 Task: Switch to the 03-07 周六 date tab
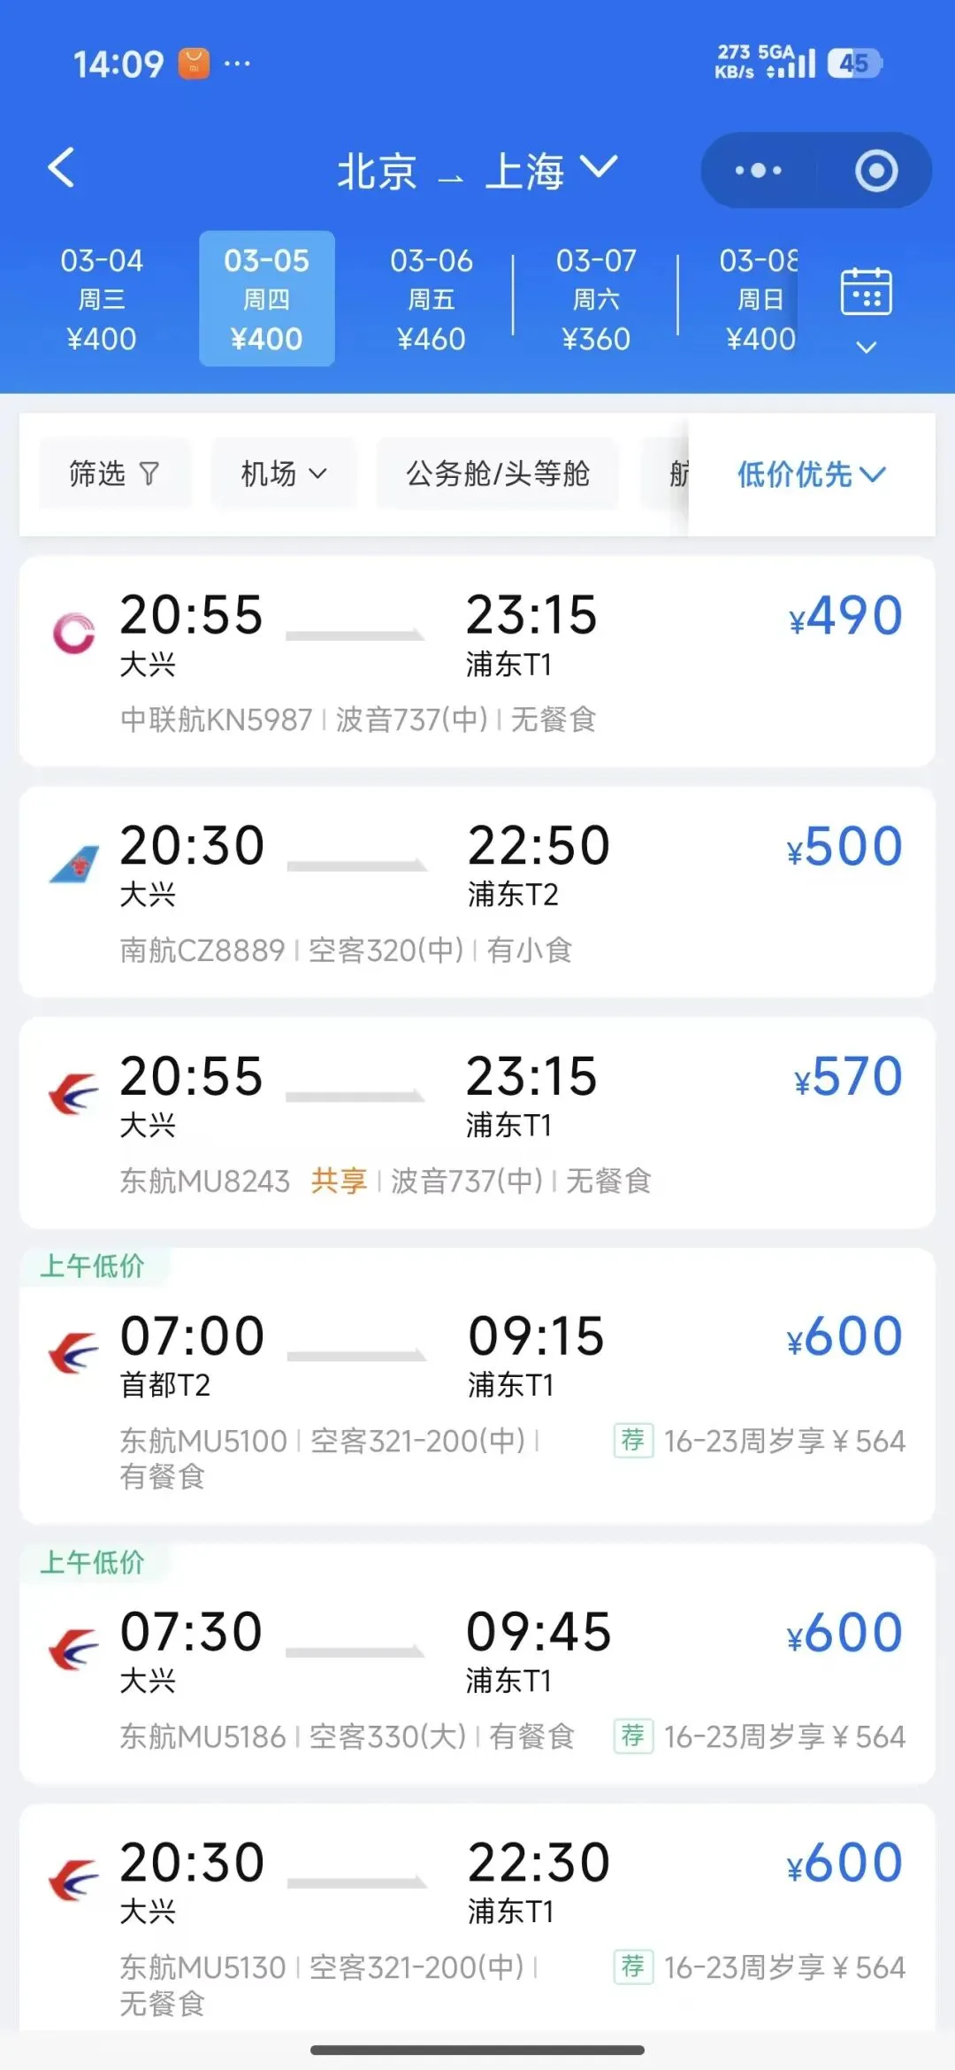596,299
